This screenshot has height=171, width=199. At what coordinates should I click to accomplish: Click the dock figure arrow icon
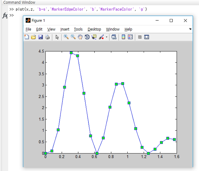tap(190, 29)
